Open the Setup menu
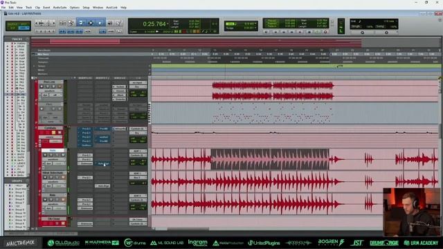This screenshot has height=249, width=443. click(86, 8)
